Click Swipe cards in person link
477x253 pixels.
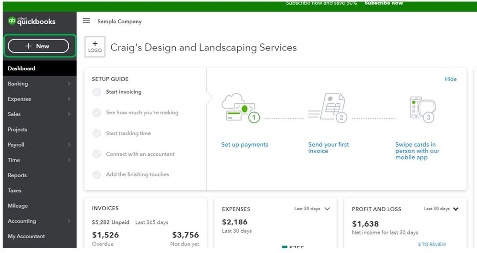click(417, 151)
